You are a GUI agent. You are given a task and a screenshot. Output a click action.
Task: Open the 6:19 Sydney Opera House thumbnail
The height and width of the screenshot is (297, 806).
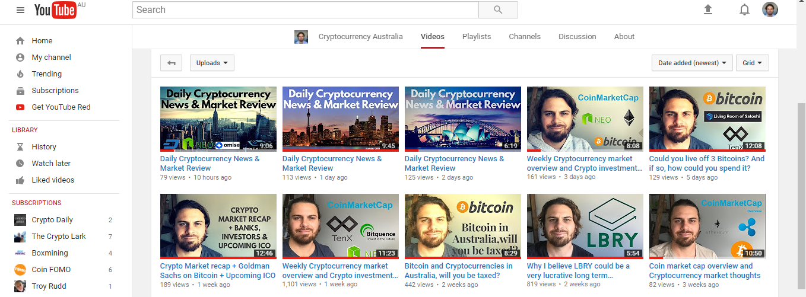[463, 119]
